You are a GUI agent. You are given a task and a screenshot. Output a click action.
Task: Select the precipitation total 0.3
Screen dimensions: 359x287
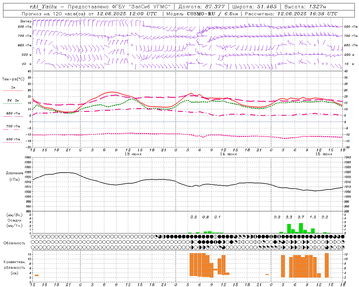point(277,217)
